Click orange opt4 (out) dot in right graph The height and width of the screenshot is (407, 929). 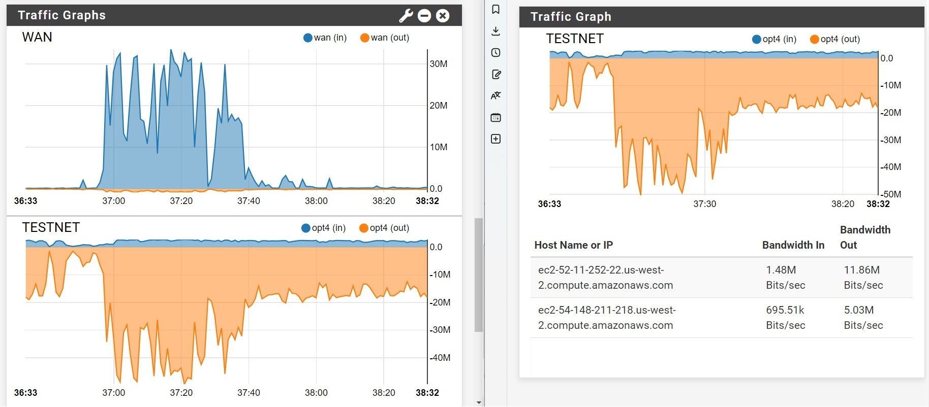(x=814, y=39)
